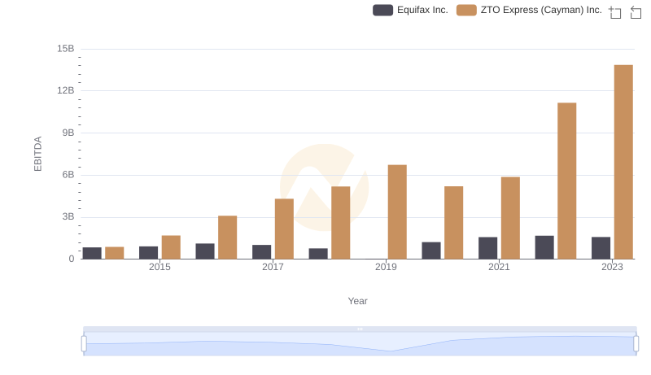This screenshot has height=375, width=651.
Task: Click the zoom reset icon
Action: 636,12
